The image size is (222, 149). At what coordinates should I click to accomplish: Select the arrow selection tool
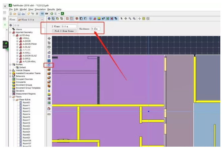(x=121, y=18)
